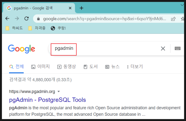Switch to the 뉴스 tab
Image resolution: width=186 pixels, height=121 pixels.
click(112, 66)
